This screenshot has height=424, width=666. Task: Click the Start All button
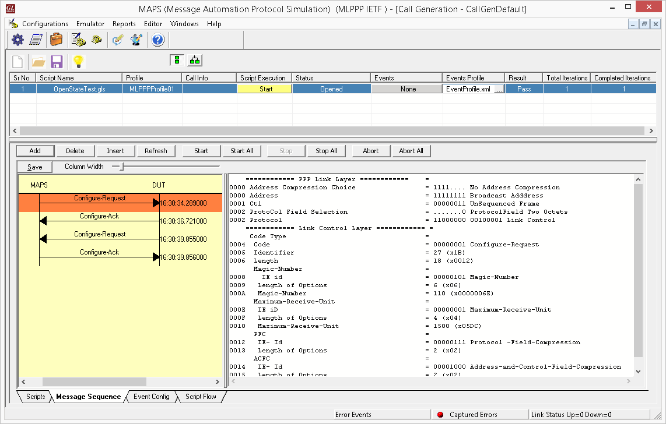click(241, 151)
